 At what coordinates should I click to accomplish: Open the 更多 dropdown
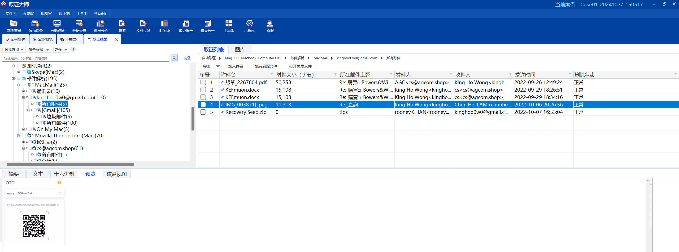[61, 49]
